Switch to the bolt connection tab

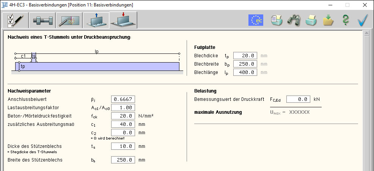(42, 20)
